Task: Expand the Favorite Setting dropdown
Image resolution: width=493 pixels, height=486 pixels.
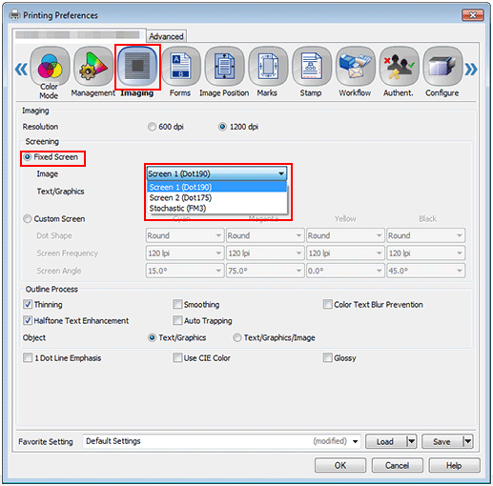Action: 355,441
